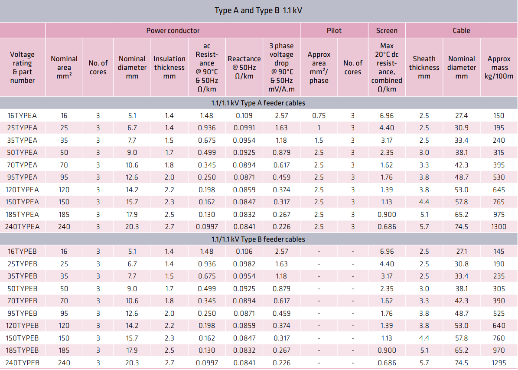Select part number 120TYPEB
The height and width of the screenshot is (370, 518).
click(22, 326)
